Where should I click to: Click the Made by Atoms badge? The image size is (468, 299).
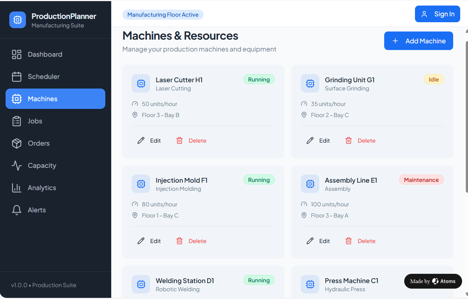(433, 281)
